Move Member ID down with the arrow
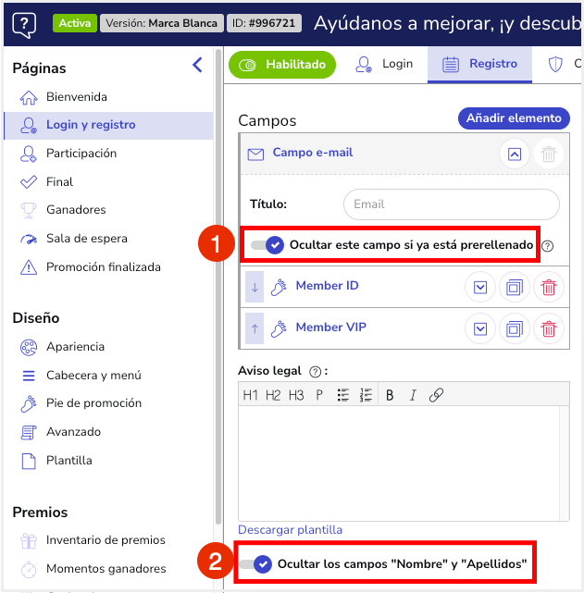 click(x=255, y=287)
